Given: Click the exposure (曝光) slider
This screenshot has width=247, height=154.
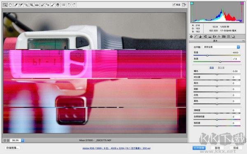Looking at the screenshot, I should (217, 74).
